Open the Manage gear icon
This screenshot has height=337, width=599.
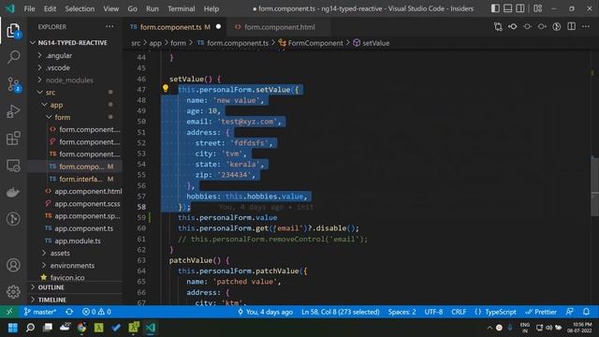click(13, 292)
